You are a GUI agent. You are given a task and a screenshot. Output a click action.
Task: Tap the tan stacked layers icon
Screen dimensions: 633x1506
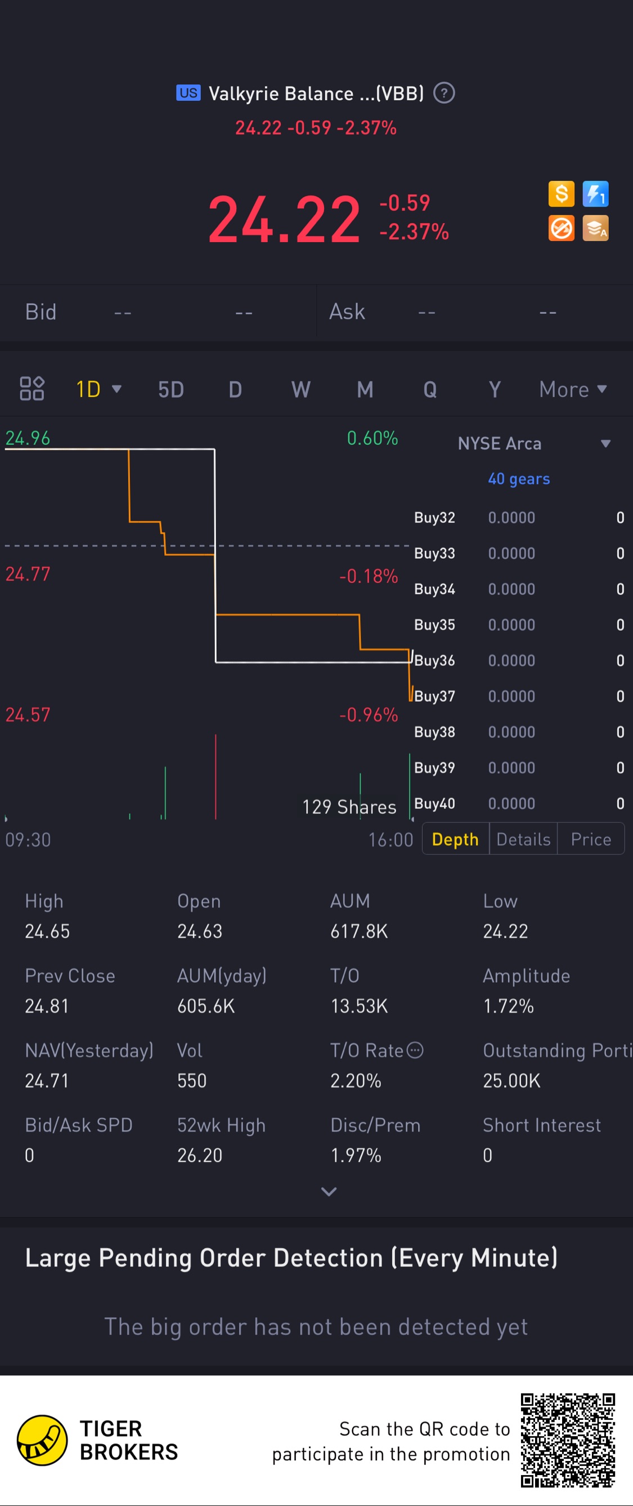pyautogui.click(x=595, y=229)
